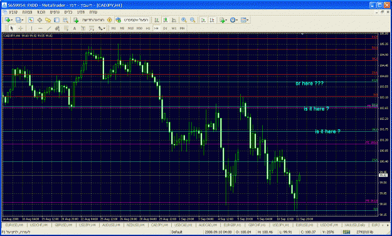This screenshot has height=236, width=392.
Task: Expand the New Chart dropdown arrow
Action: click(x=12, y=20)
